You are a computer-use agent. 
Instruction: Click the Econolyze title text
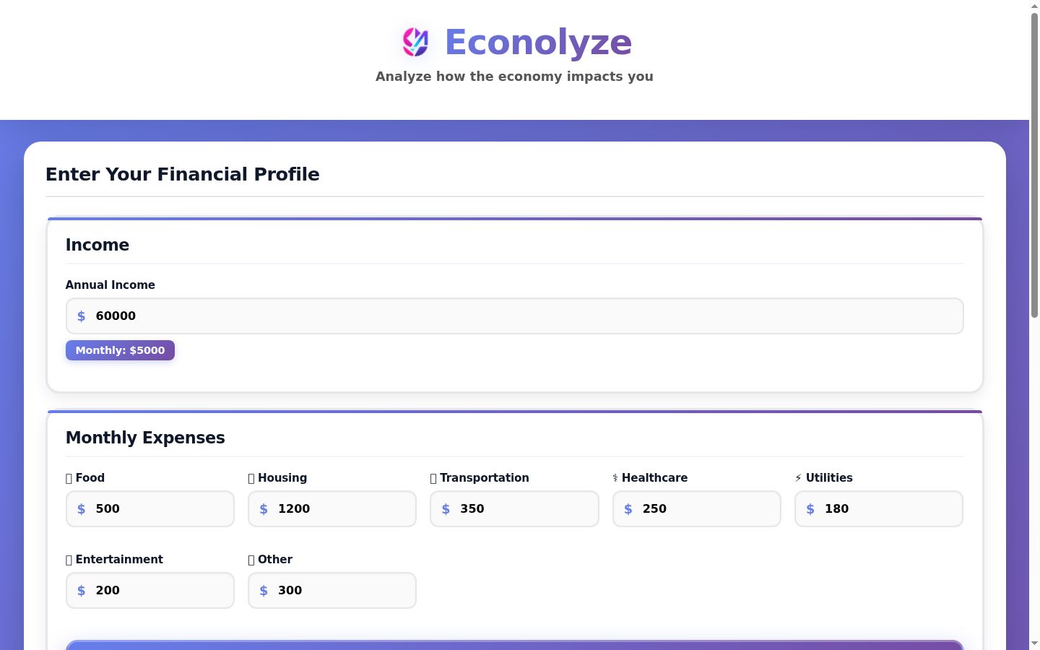538,42
